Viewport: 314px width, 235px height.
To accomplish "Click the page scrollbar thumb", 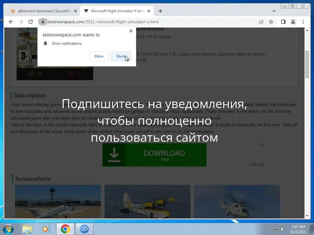I will (x=307, y=65).
